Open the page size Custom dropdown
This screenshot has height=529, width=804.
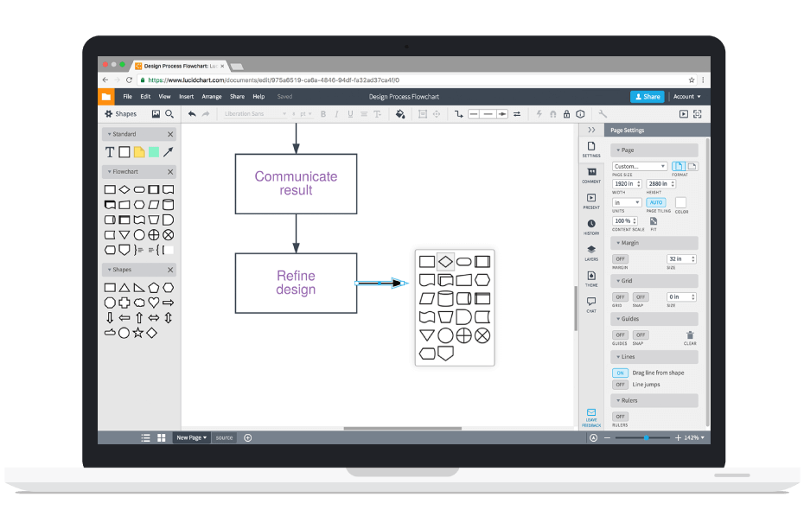coord(639,166)
